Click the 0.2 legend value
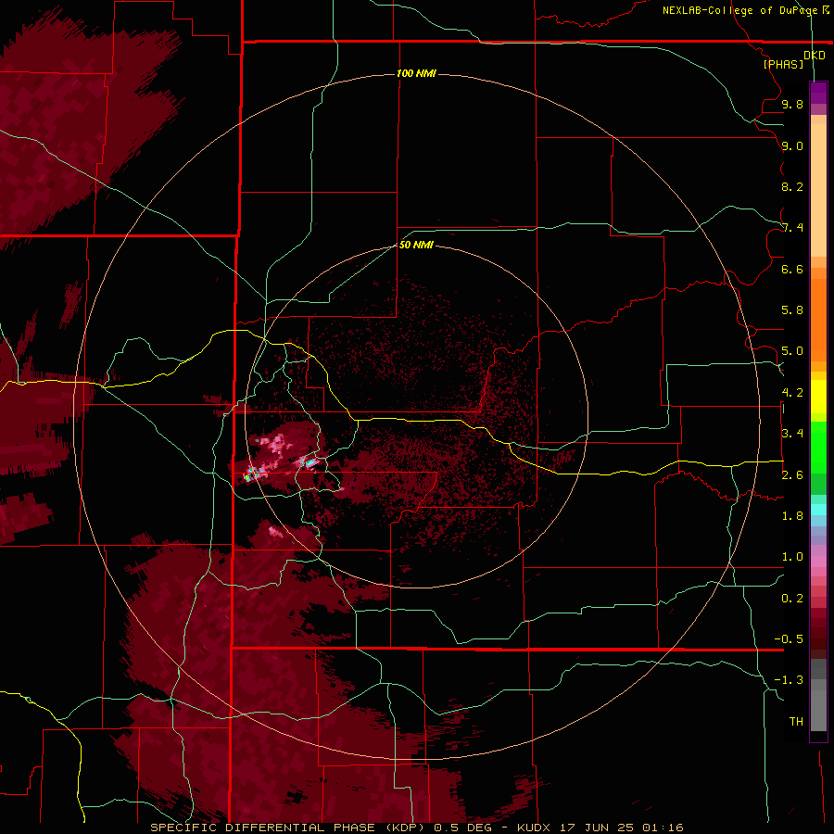The width and height of the screenshot is (834, 834). point(792,599)
